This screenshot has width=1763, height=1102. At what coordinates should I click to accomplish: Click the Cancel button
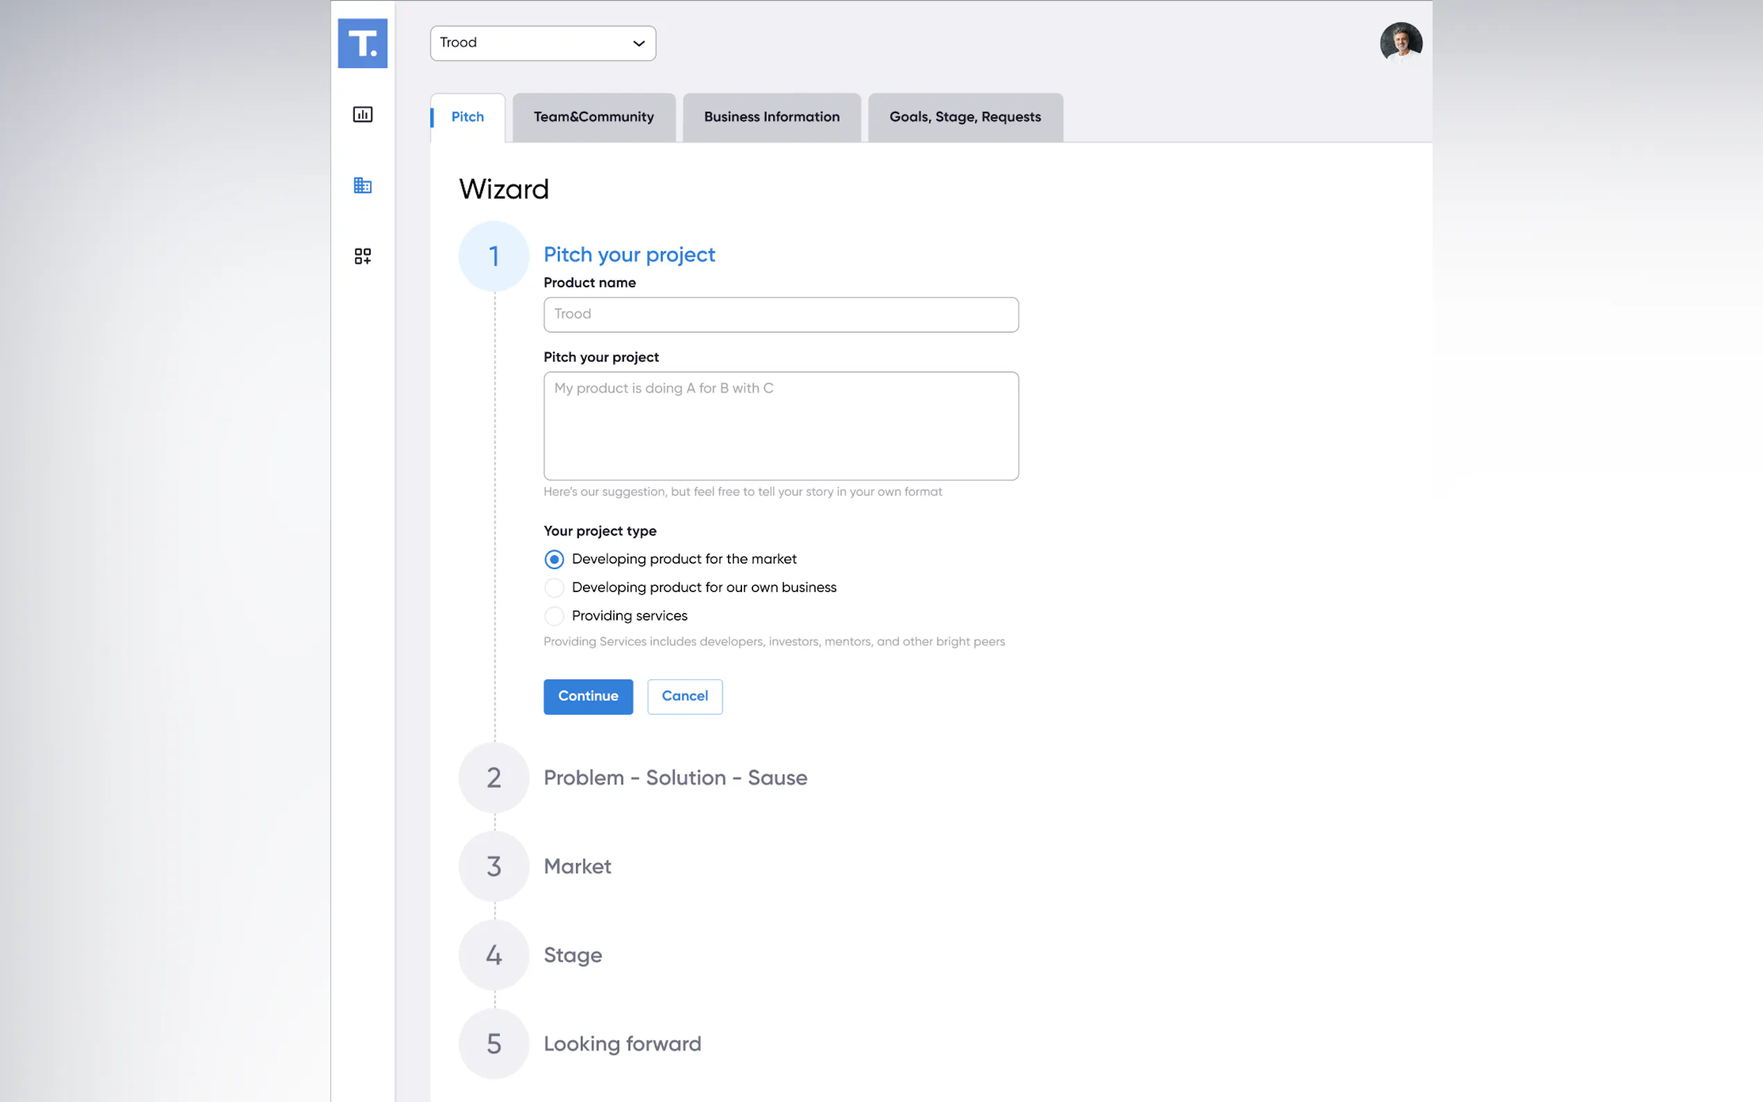point(684,696)
